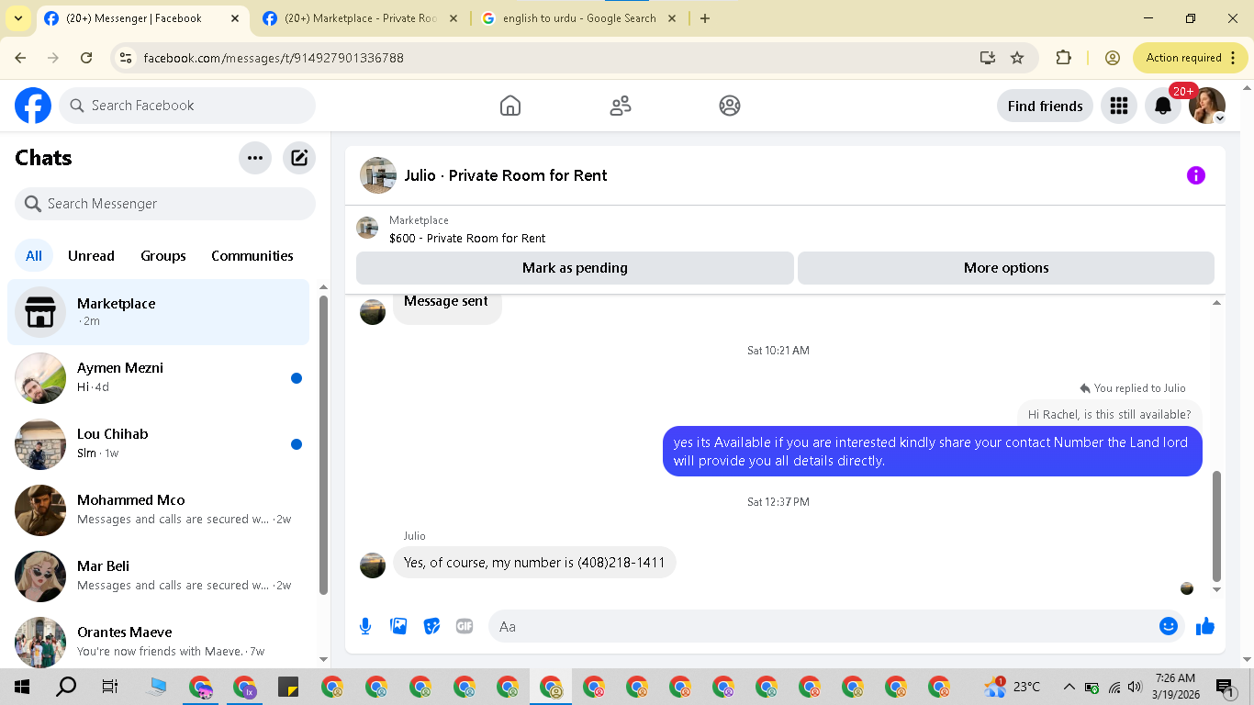Attach a photo using the image icon
This screenshot has height=705, width=1254.
point(398,626)
